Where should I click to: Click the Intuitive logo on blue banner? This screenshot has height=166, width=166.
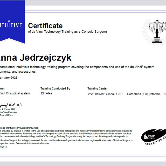(11, 24)
